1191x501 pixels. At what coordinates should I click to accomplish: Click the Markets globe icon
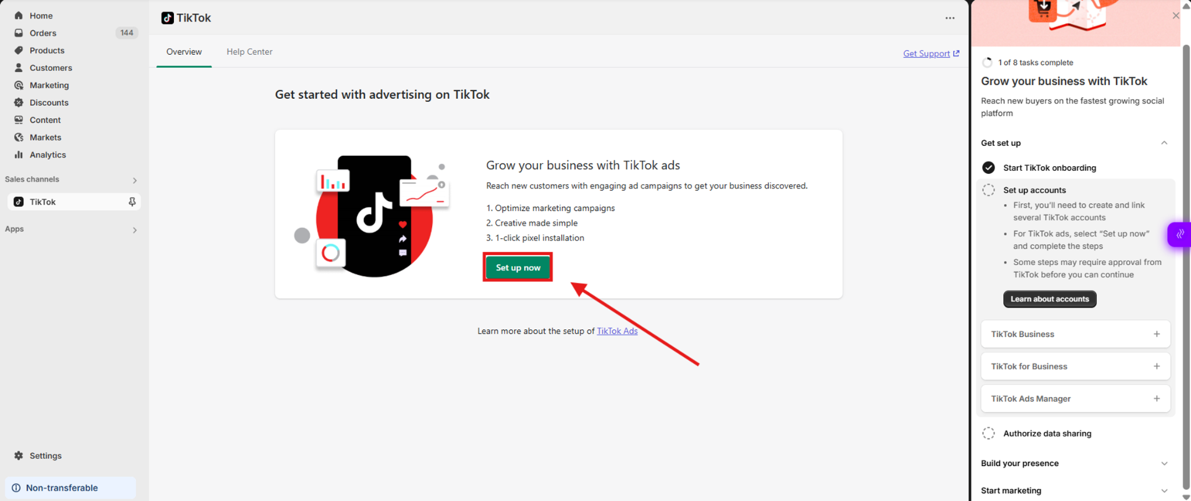[19, 138]
